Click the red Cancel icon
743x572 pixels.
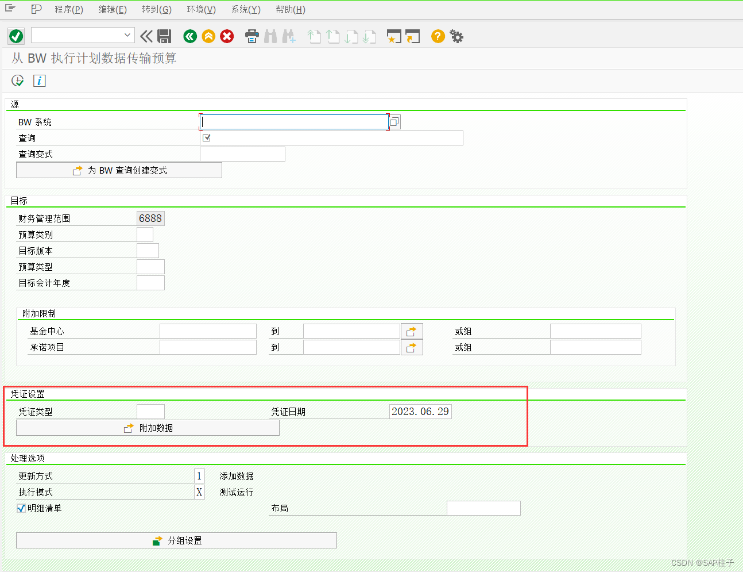pos(227,36)
